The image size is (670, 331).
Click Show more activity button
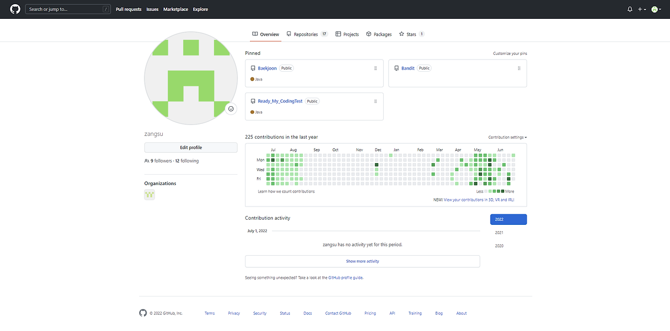click(362, 261)
